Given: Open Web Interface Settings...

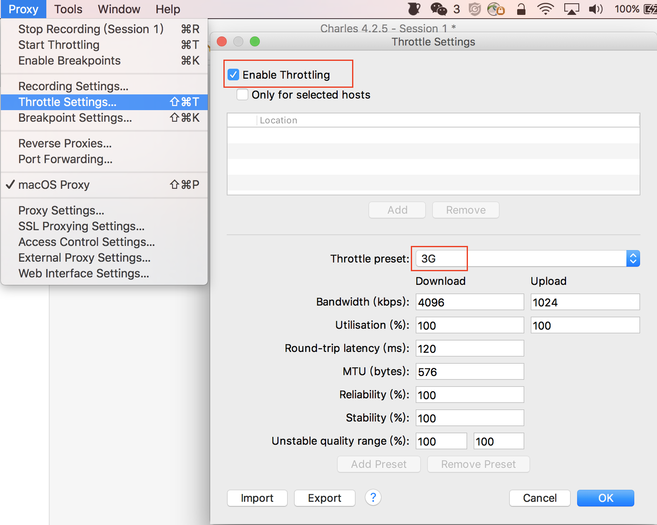Looking at the screenshot, I should tap(104, 273).
